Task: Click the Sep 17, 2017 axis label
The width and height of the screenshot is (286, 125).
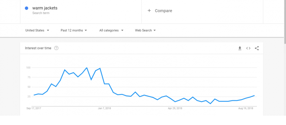Action: (x=34, y=109)
